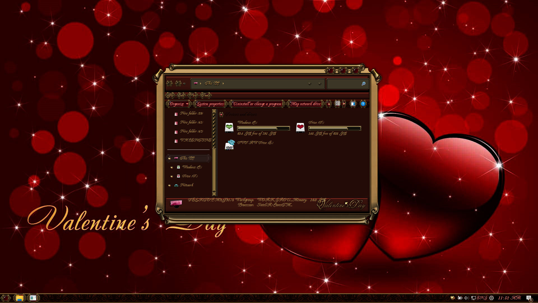Open the view options dropdown arrow
Screen dimensions: 538x303
[x=344, y=104]
